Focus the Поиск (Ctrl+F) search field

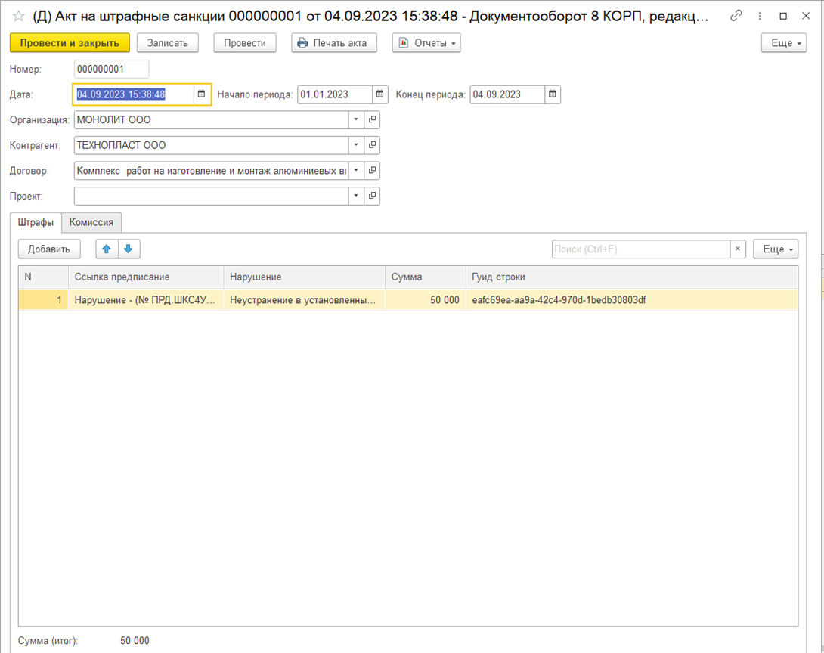point(640,249)
